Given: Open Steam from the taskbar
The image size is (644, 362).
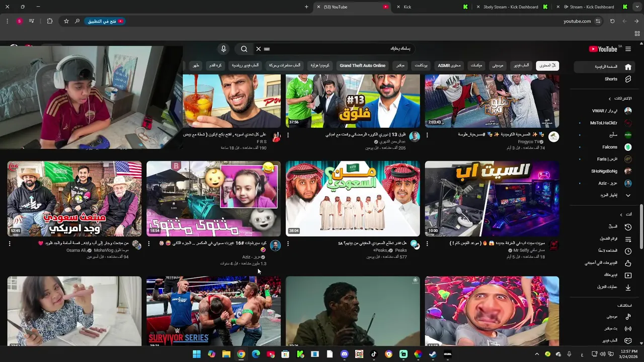Looking at the screenshot, I should 433,354.
